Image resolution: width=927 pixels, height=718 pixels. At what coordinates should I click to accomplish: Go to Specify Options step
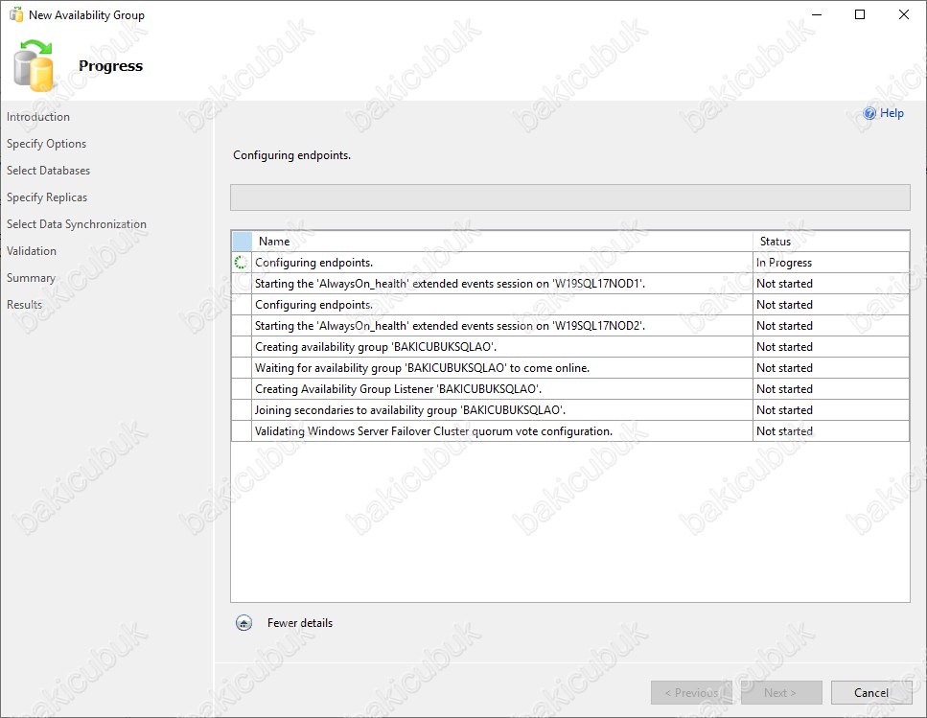46,144
